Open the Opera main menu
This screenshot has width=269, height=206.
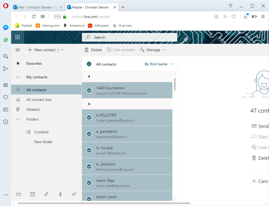6,6
